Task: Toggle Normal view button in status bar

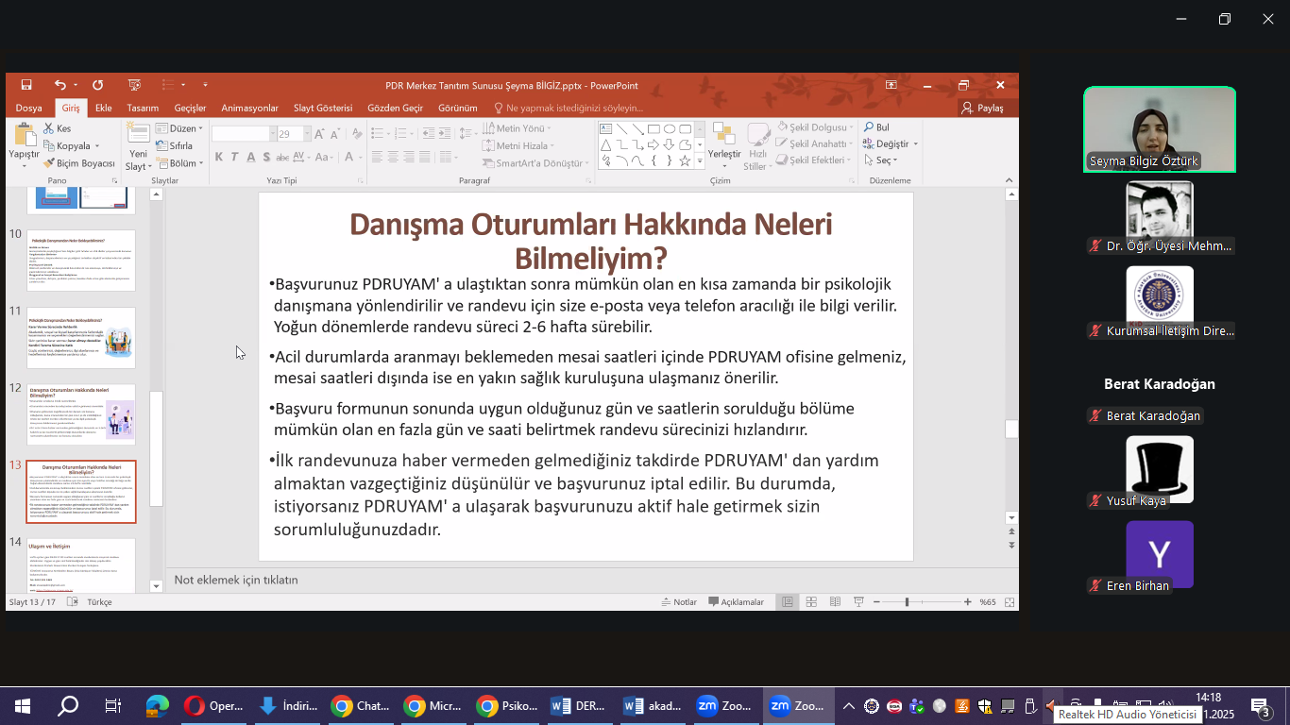Action: (787, 602)
